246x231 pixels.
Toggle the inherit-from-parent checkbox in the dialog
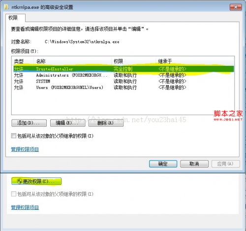click(x=14, y=136)
